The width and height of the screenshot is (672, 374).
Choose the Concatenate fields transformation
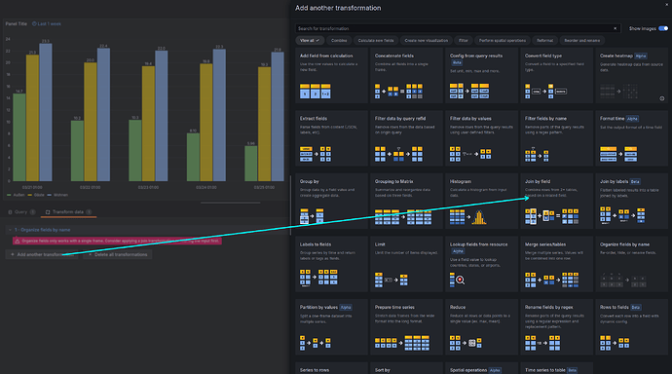(406, 75)
